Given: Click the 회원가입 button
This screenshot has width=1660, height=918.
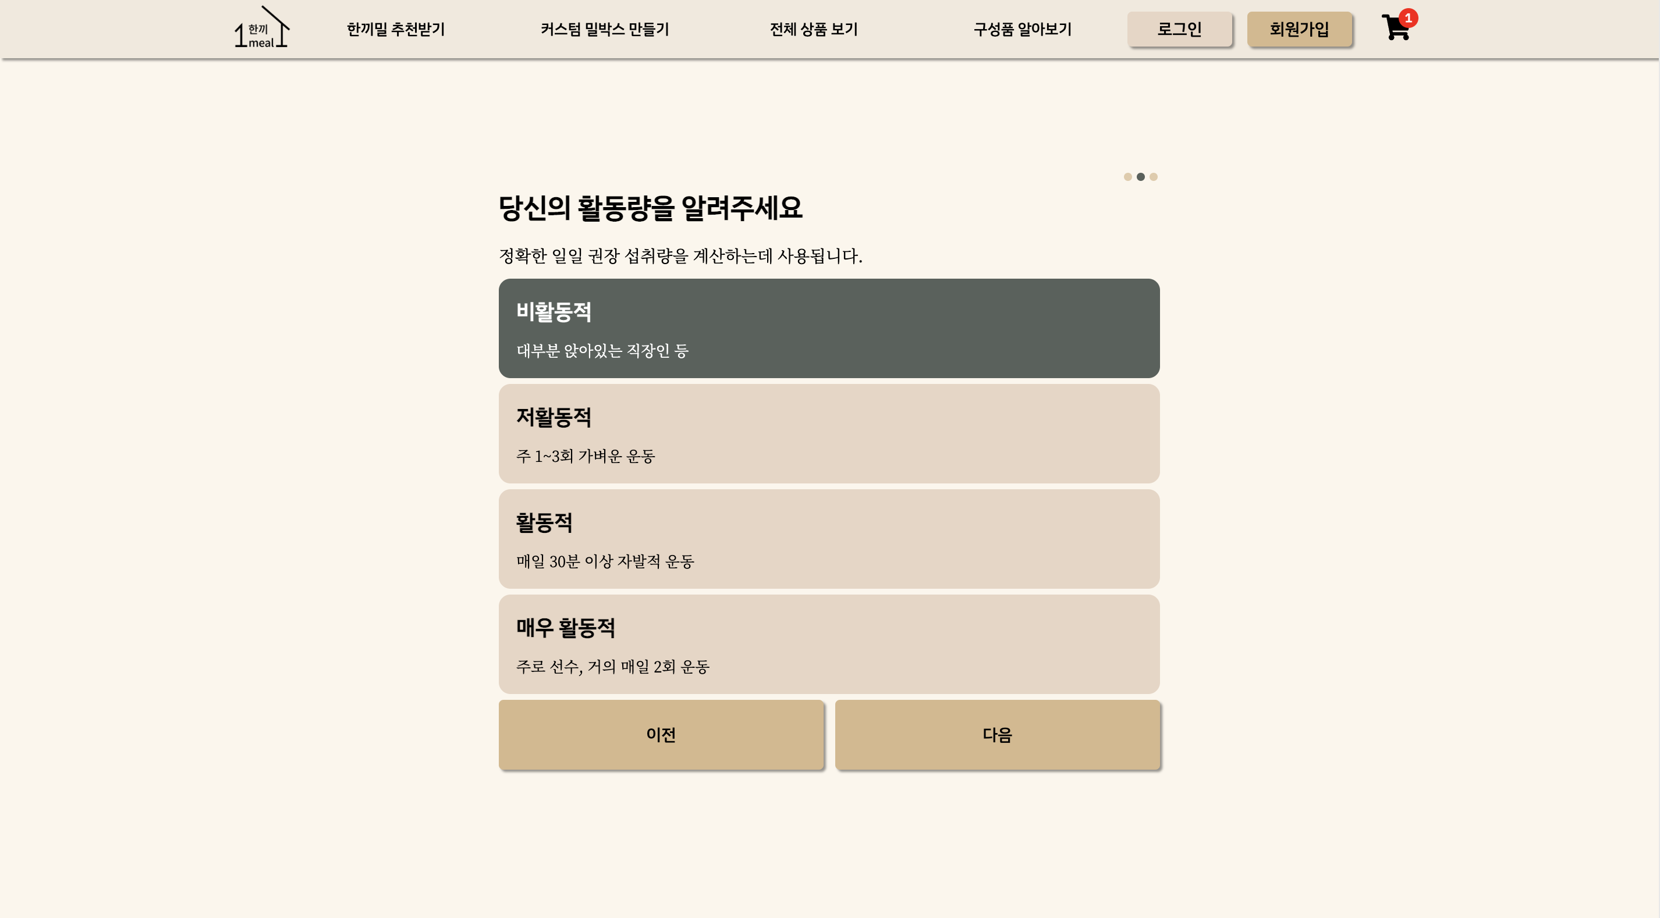Looking at the screenshot, I should (1299, 29).
